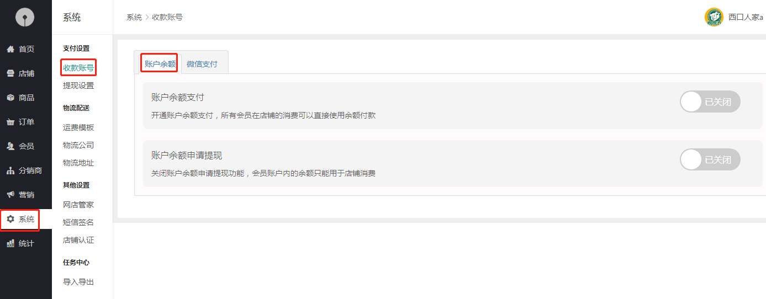Open the 网店管家 menu item
Screen dimensions: 766x299
pyautogui.click(x=78, y=205)
